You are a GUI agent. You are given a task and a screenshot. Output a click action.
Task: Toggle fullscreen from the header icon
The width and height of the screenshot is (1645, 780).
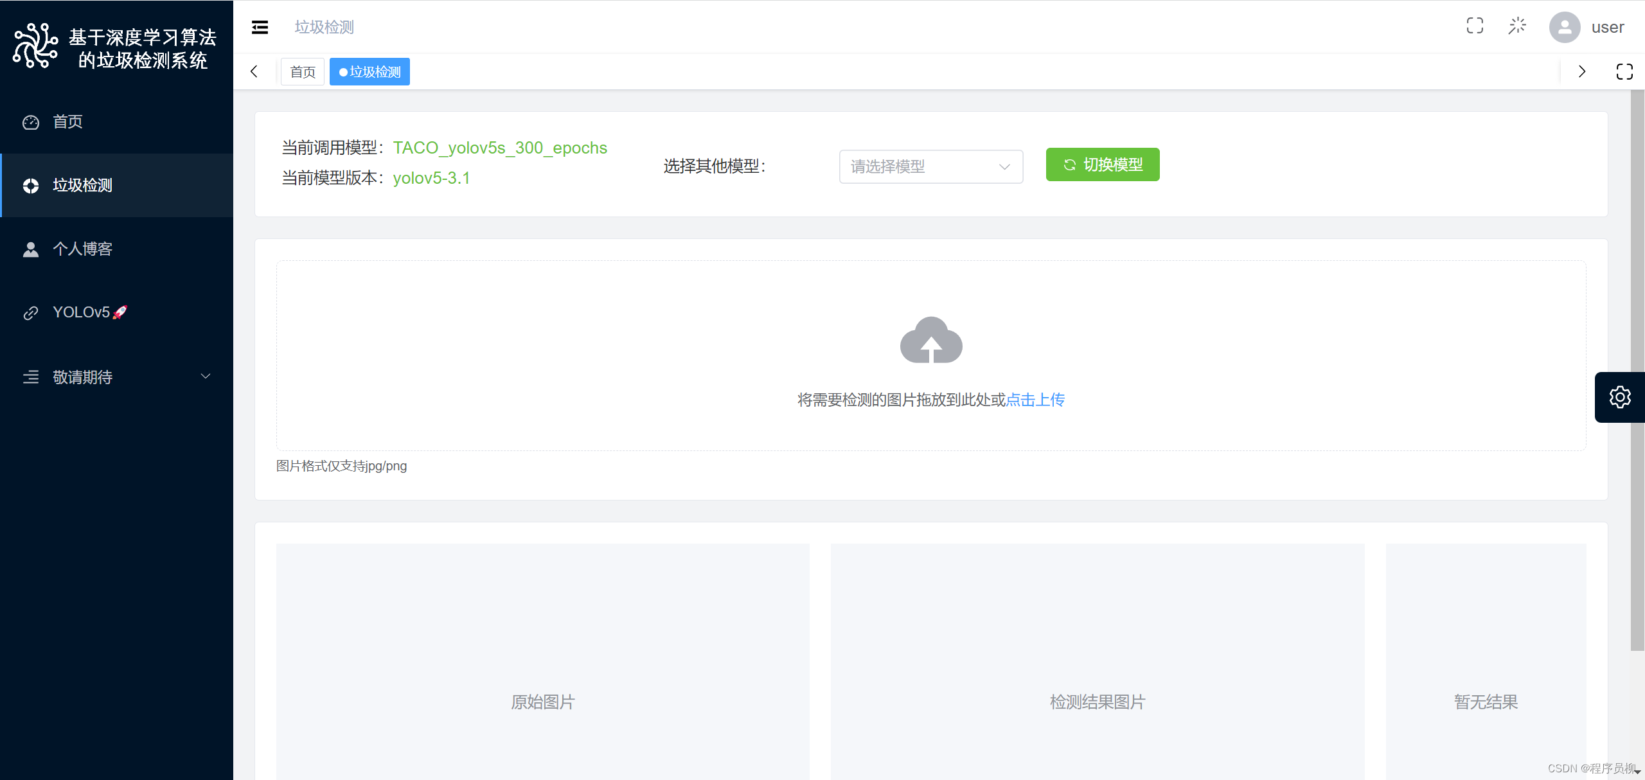[1475, 26]
